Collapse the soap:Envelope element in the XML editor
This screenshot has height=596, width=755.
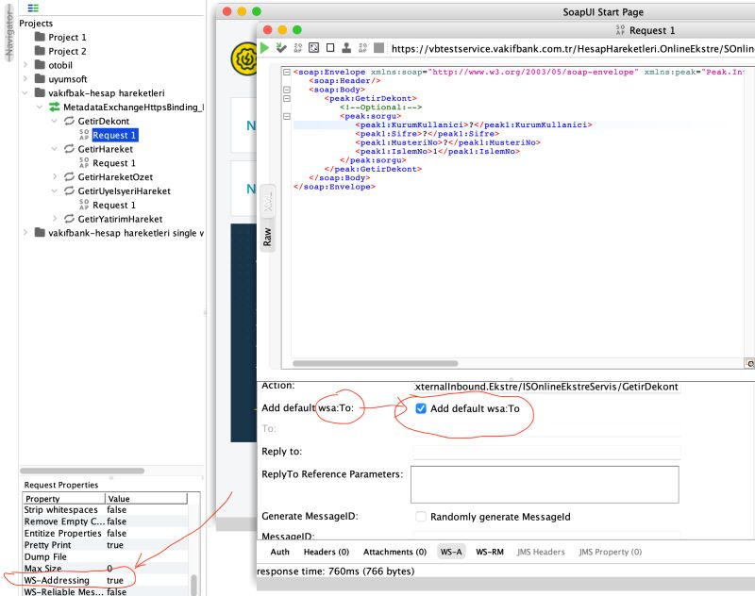click(289, 72)
